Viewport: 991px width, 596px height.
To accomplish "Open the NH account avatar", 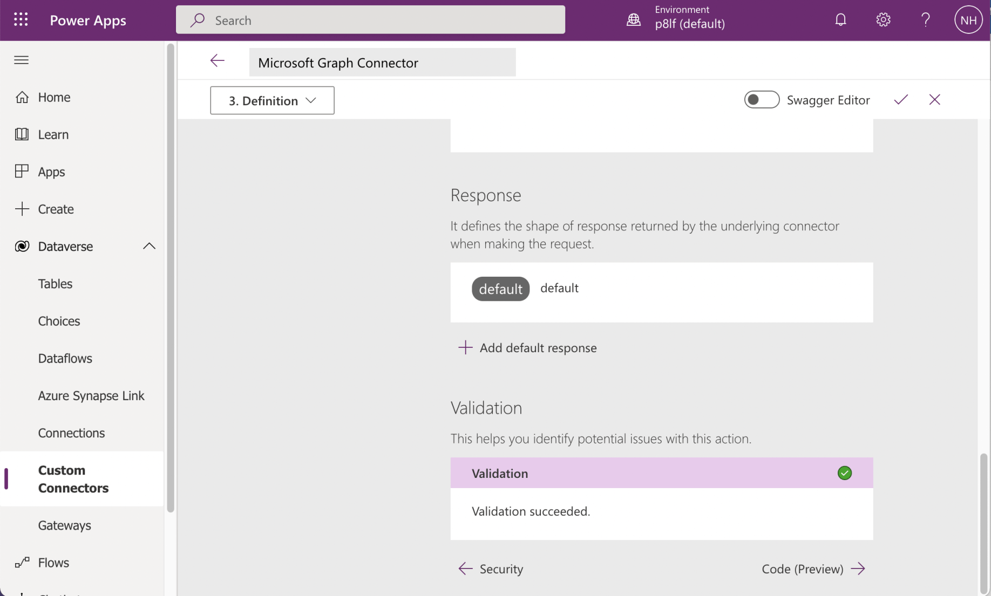I will tap(968, 20).
